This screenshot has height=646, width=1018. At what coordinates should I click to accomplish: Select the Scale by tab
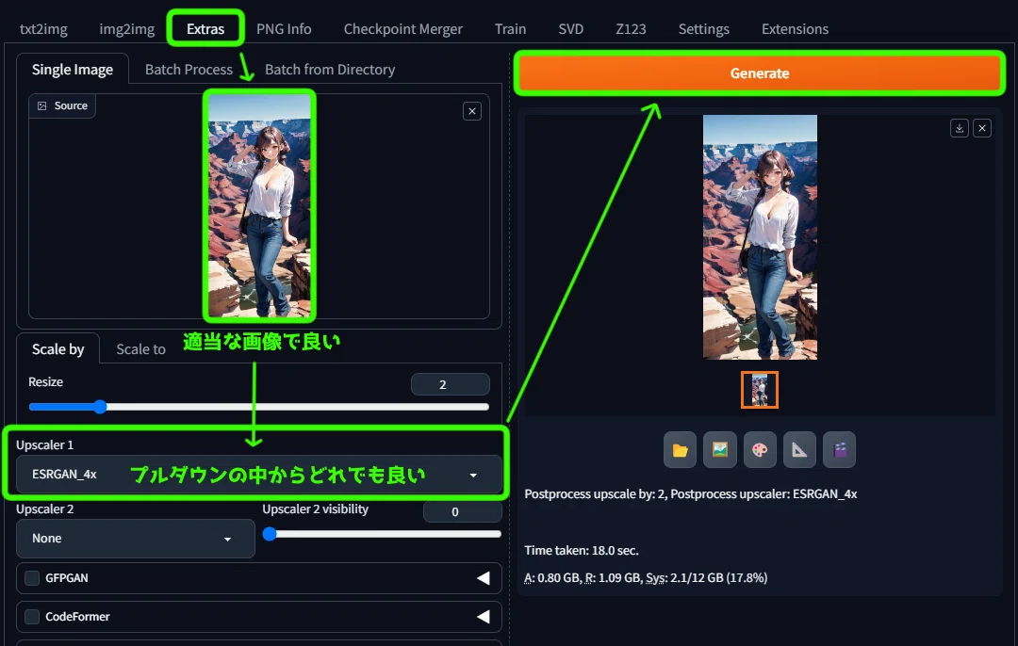[57, 349]
